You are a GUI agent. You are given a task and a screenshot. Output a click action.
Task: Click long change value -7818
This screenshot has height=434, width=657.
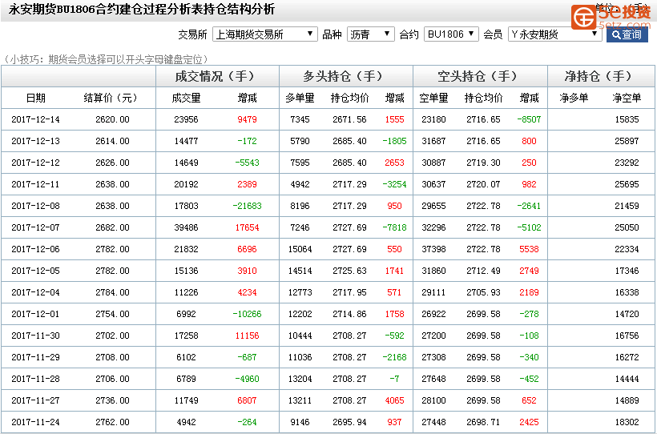pos(394,227)
